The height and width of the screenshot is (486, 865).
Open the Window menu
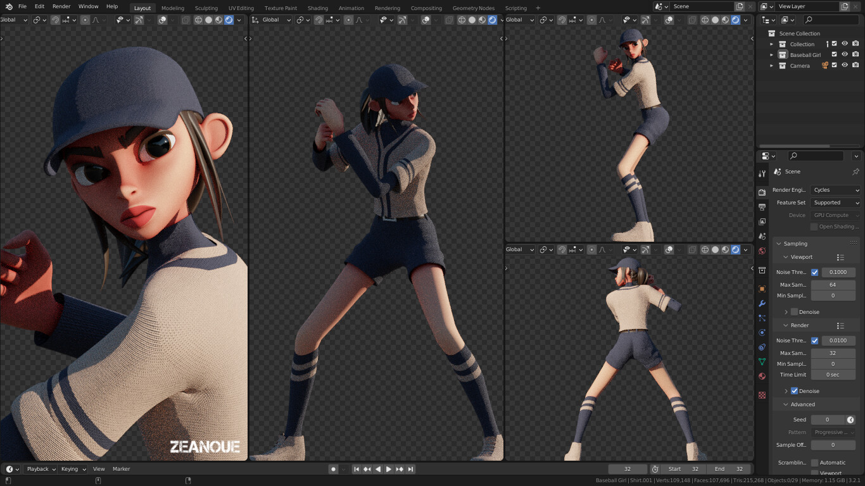pyautogui.click(x=88, y=6)
